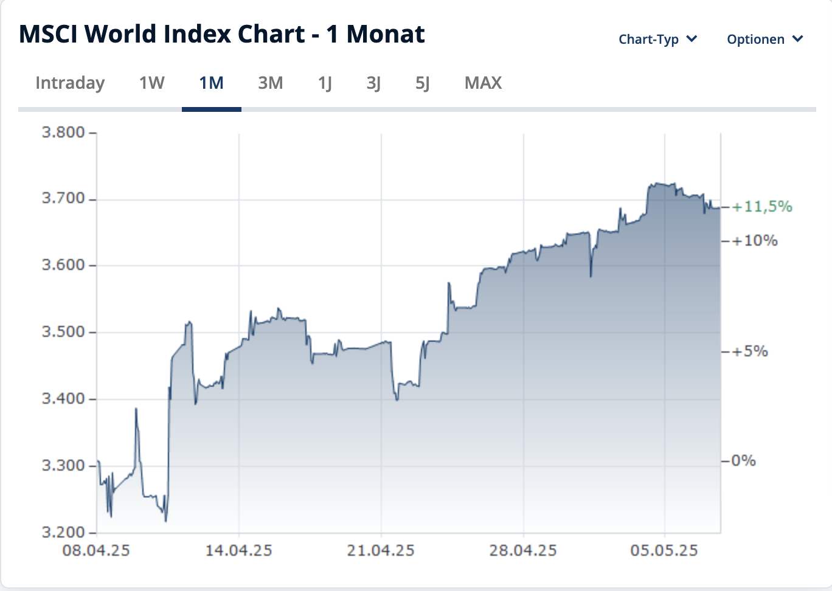Switch to the Intraday tab
832x591 pixels.
coord(70,83)
